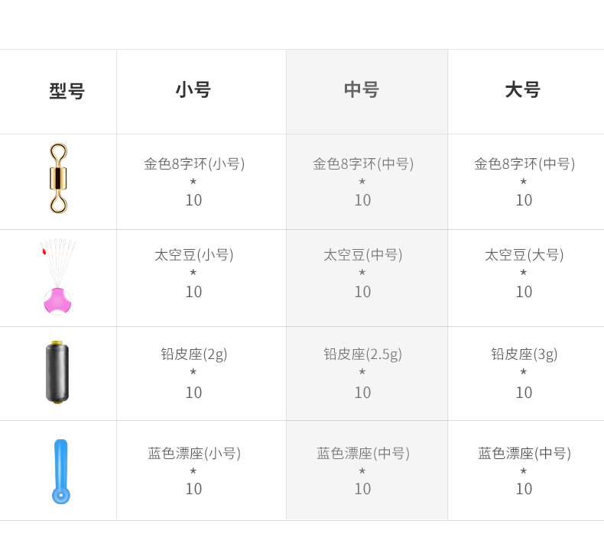Image resolution: width=604 pixels, height=537 pixels.
Task: Select the 太空豆(中号) cell text
Action: [363, 254]
